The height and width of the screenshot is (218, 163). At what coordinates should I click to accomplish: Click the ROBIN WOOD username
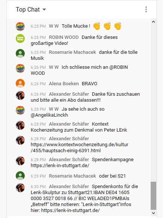coord(64,37)
